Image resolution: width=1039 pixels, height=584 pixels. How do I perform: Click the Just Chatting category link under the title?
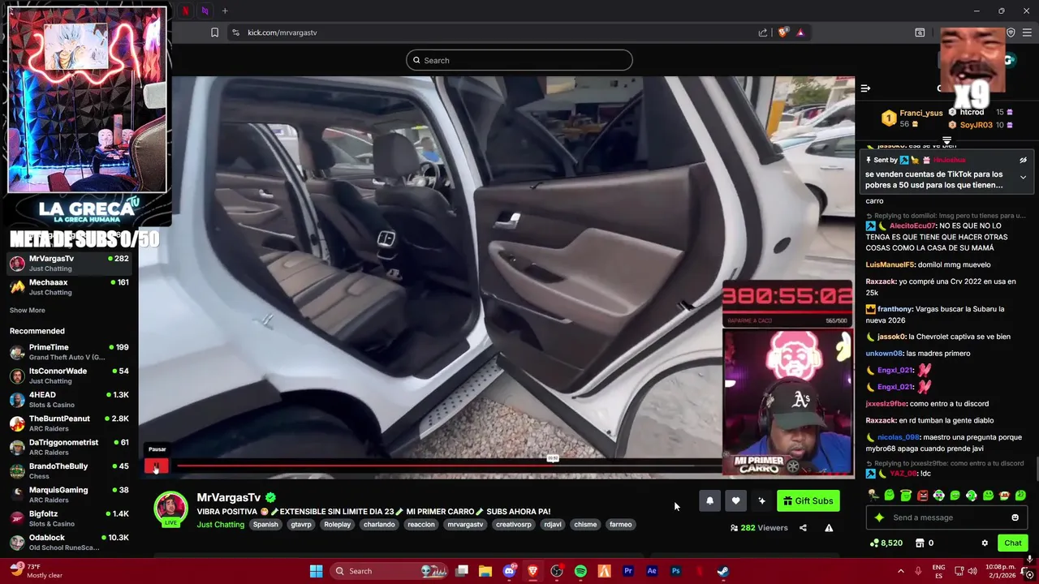(220, 525)
